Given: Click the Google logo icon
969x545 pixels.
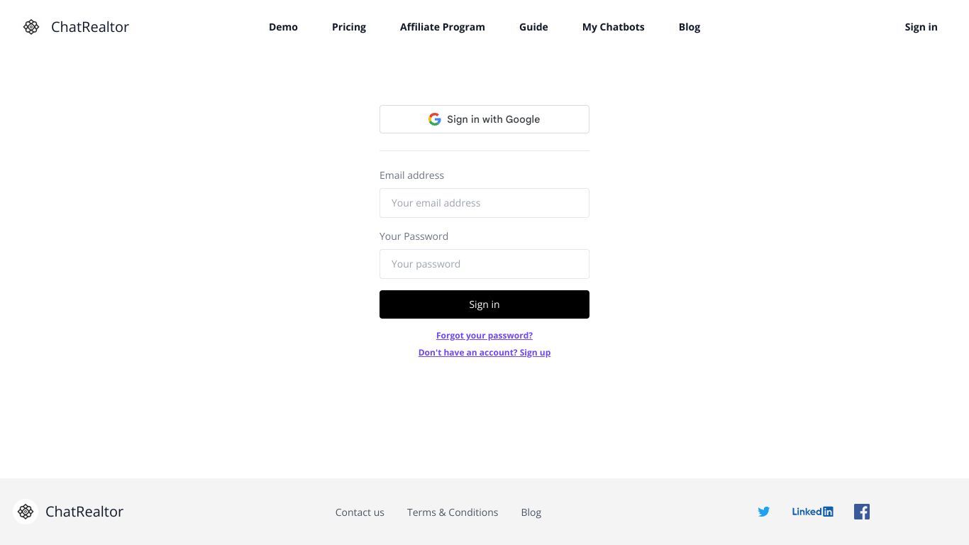Looking at the screenshot, I should click(435, 119).
